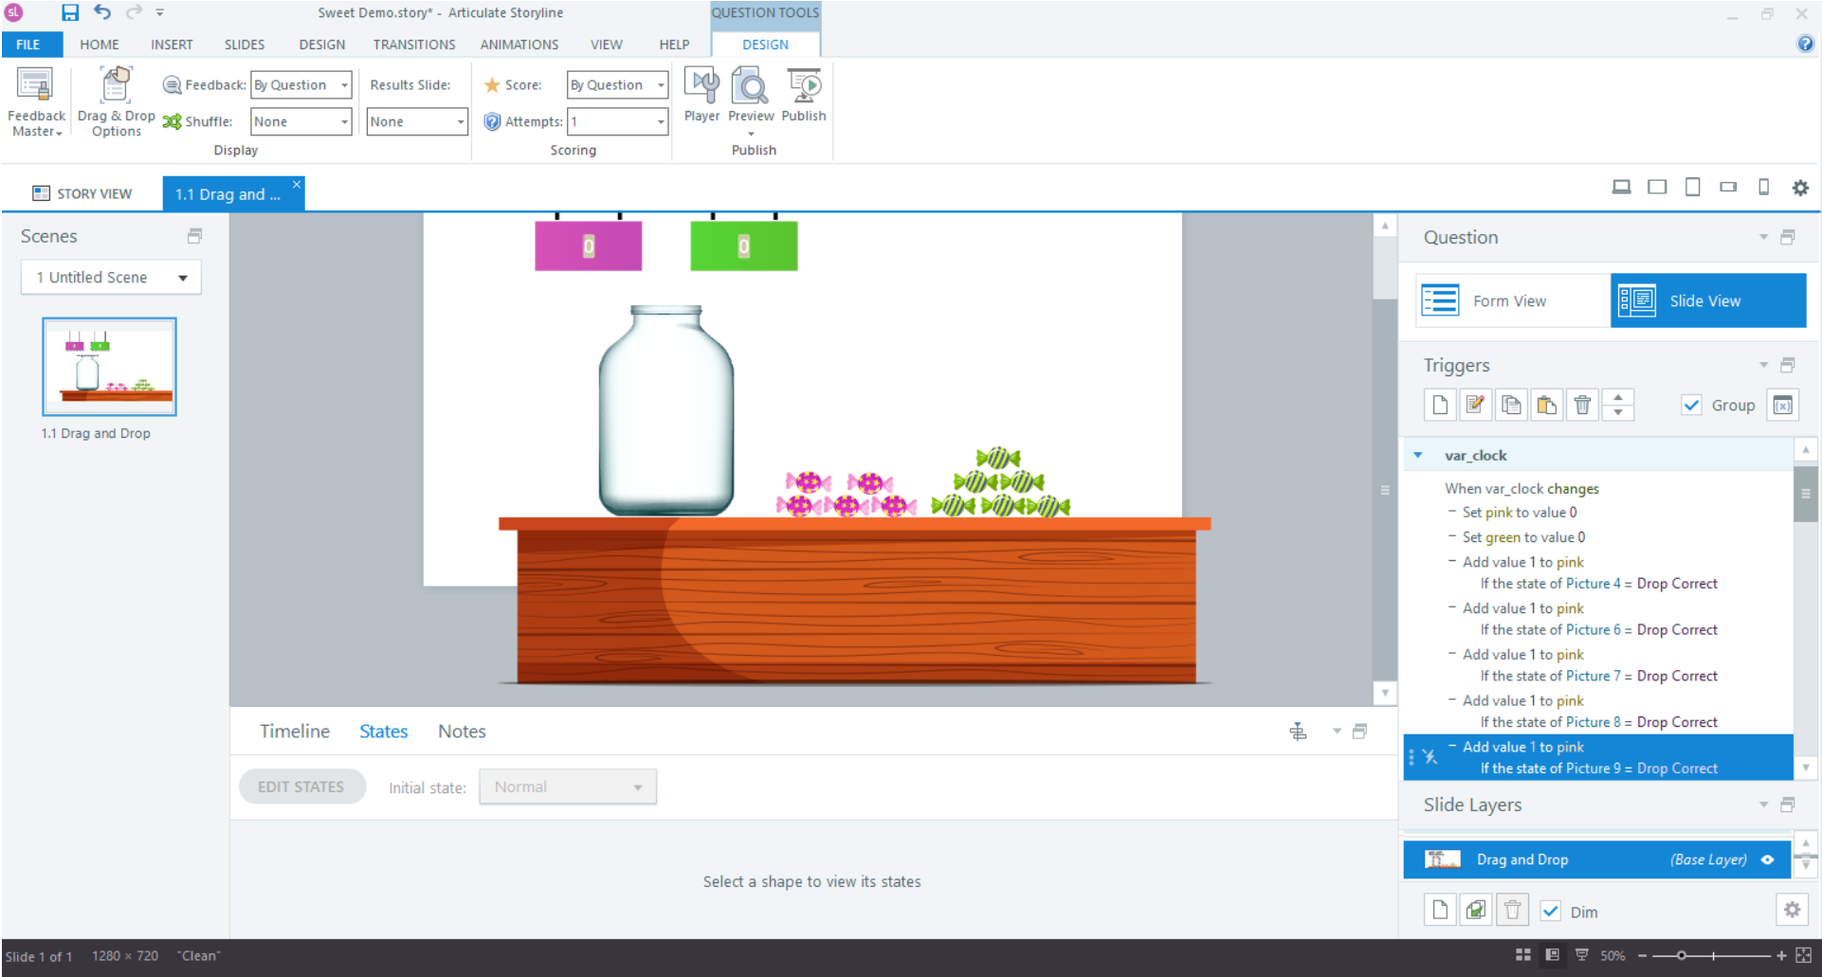
Task: Click the zoom in plus button
Action: pyautogui.click(x=1781, y=955)
